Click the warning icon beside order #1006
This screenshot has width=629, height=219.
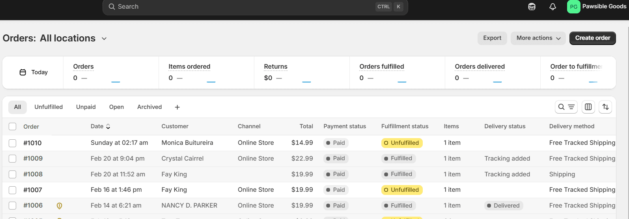point(60,206)
